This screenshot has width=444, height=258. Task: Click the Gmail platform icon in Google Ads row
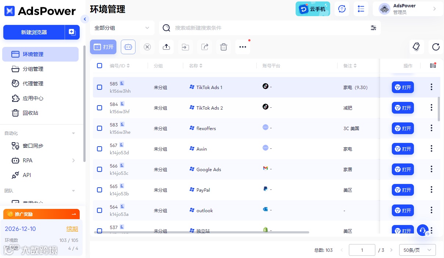pyautogui.click(x=266, y=169)
